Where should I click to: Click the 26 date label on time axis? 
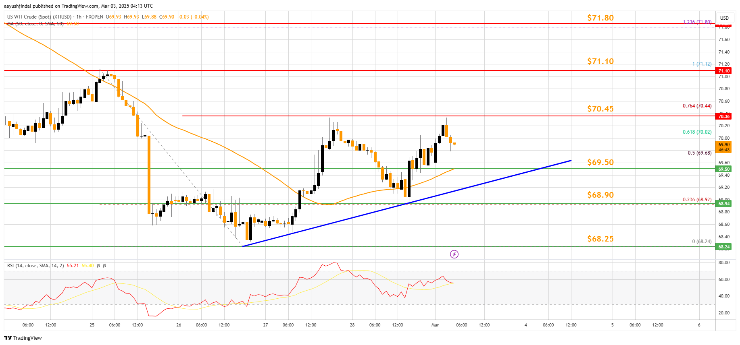179,325
